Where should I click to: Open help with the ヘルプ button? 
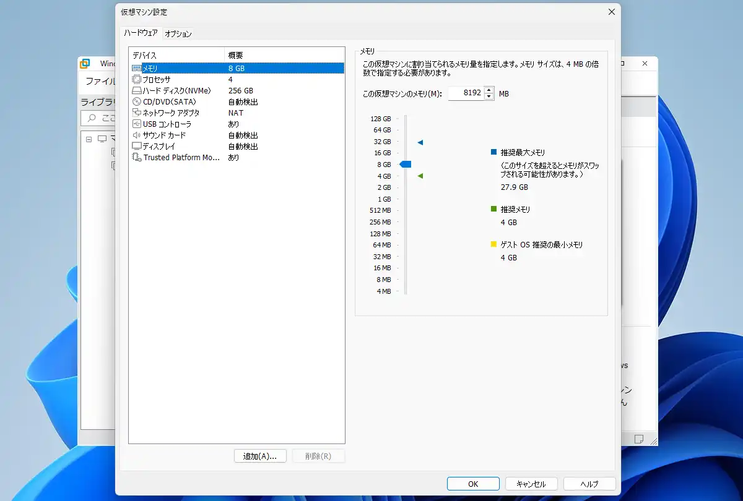point(589,484)
